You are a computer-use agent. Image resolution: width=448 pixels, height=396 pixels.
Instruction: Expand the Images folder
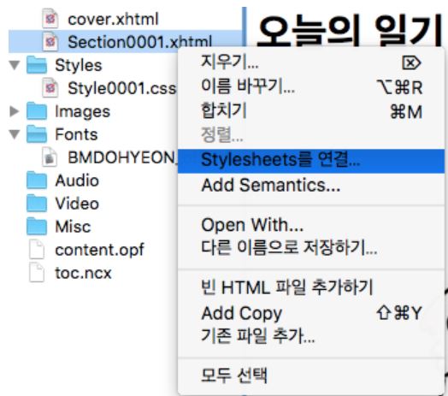pos(15,111)
